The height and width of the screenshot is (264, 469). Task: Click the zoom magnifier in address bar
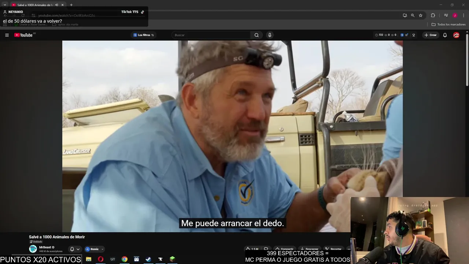pyautogui.click(x=413, y=15)
